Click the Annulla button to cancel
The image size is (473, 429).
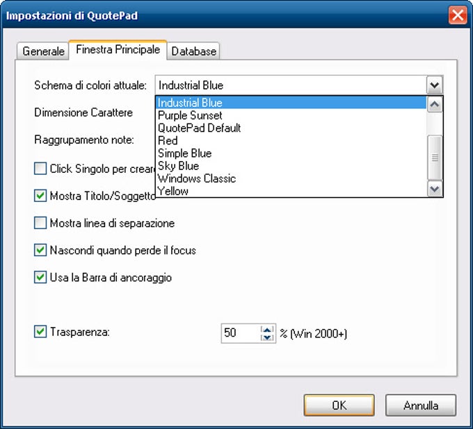[x=421, y=405]
